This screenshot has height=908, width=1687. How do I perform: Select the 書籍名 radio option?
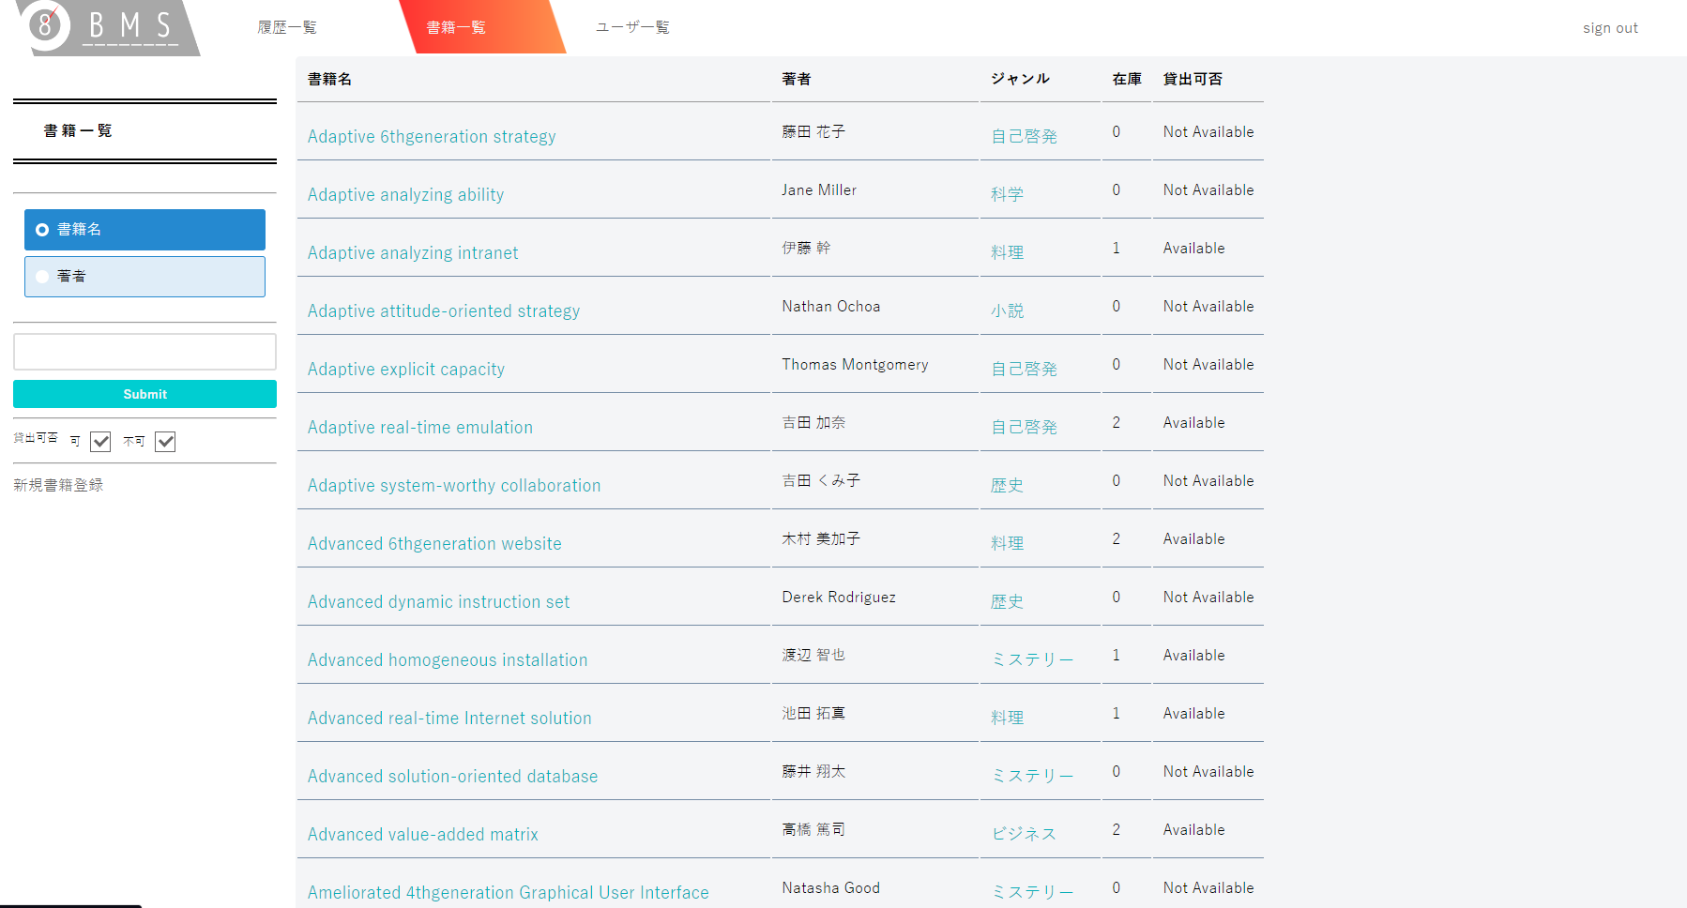tap(144, 229)
